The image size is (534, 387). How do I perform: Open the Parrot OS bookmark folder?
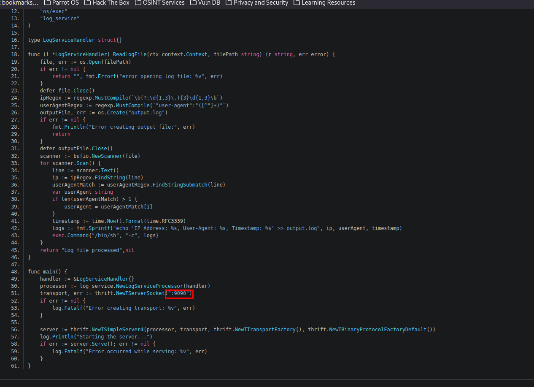click(61, 3)
